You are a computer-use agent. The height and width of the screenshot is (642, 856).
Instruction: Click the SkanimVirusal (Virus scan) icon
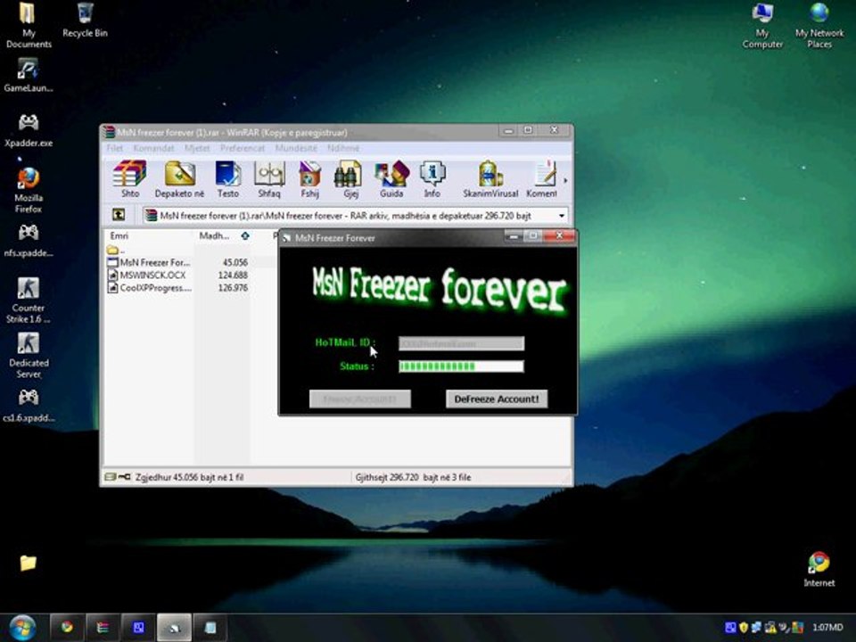click(490, 179)
